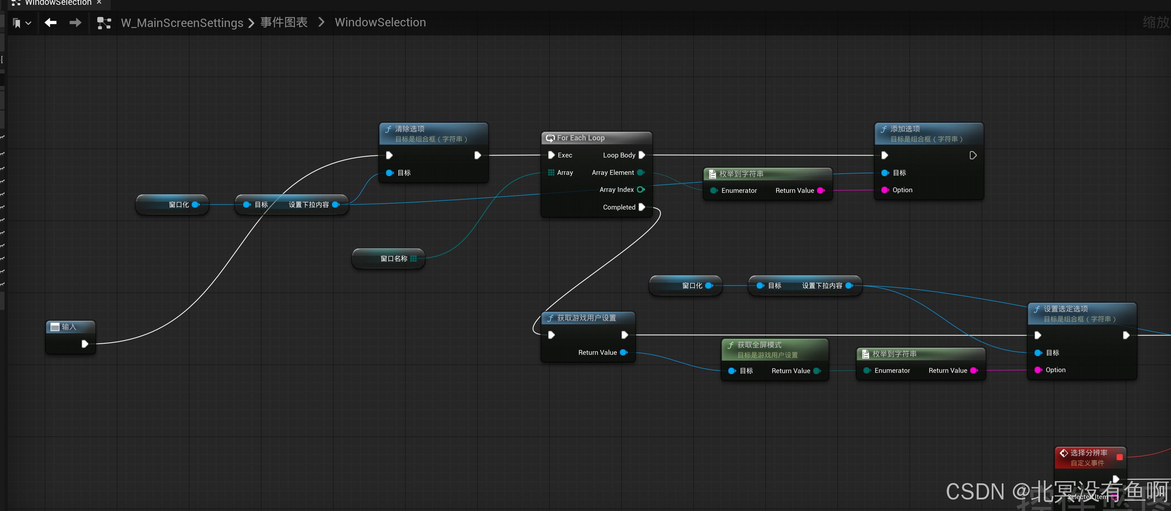
Task: Click the For Each Loop node title
Action: coord(580,138)
